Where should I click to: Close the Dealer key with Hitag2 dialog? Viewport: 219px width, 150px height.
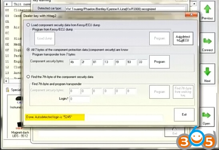pyautogui.click(x=191, y=14)
